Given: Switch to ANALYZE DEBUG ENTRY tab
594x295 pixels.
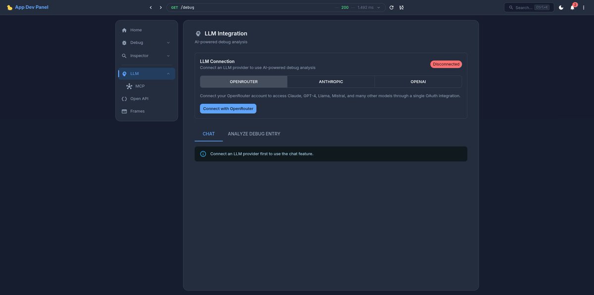Looking at the screenshot, I should tap(254, 134).
